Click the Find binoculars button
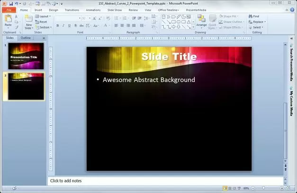Viewport: 297px width, 193px height. point(255,16)
